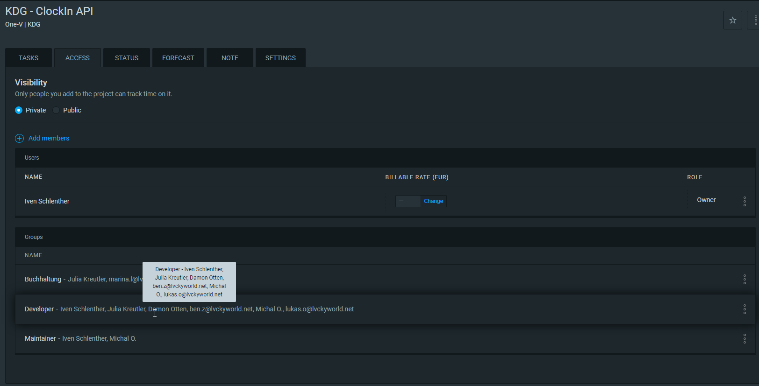Viewport: 759px width, 386px height.
Task: Switch to the Tasks tab
Action: click(29, 58)
